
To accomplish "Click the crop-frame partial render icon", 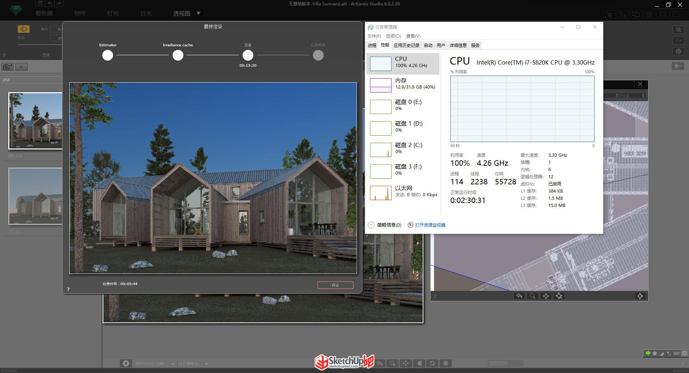I will pos(663,14).
